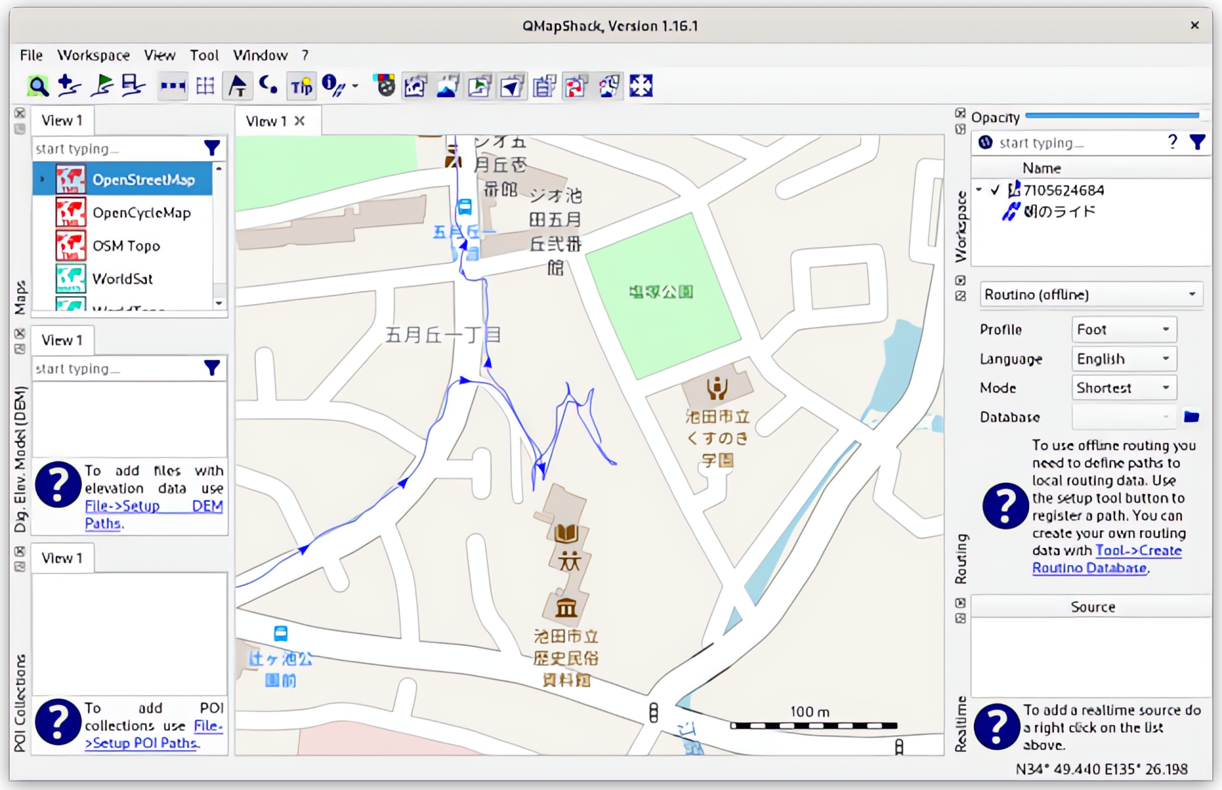Open the Window menu
The height and width of the screenshot is (790, 1222).
coord(260,55)
